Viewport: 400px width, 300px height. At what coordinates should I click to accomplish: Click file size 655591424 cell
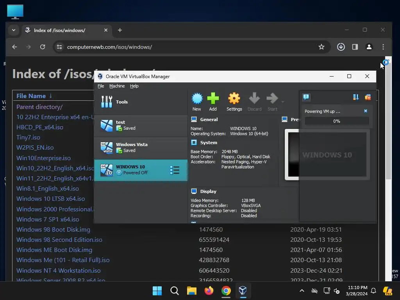point(214,240)
